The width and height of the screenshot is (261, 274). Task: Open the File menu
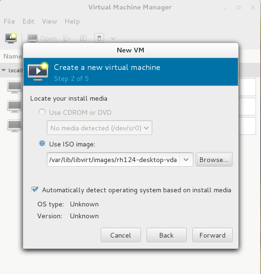click(9, 21)
